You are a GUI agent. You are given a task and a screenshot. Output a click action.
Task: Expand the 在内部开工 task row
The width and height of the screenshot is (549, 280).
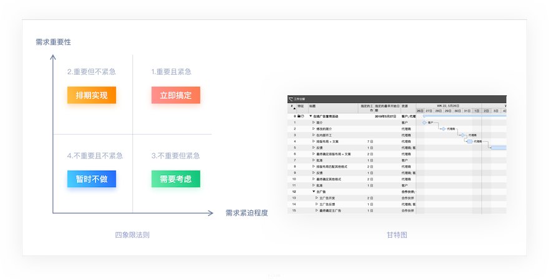point(314,135)
